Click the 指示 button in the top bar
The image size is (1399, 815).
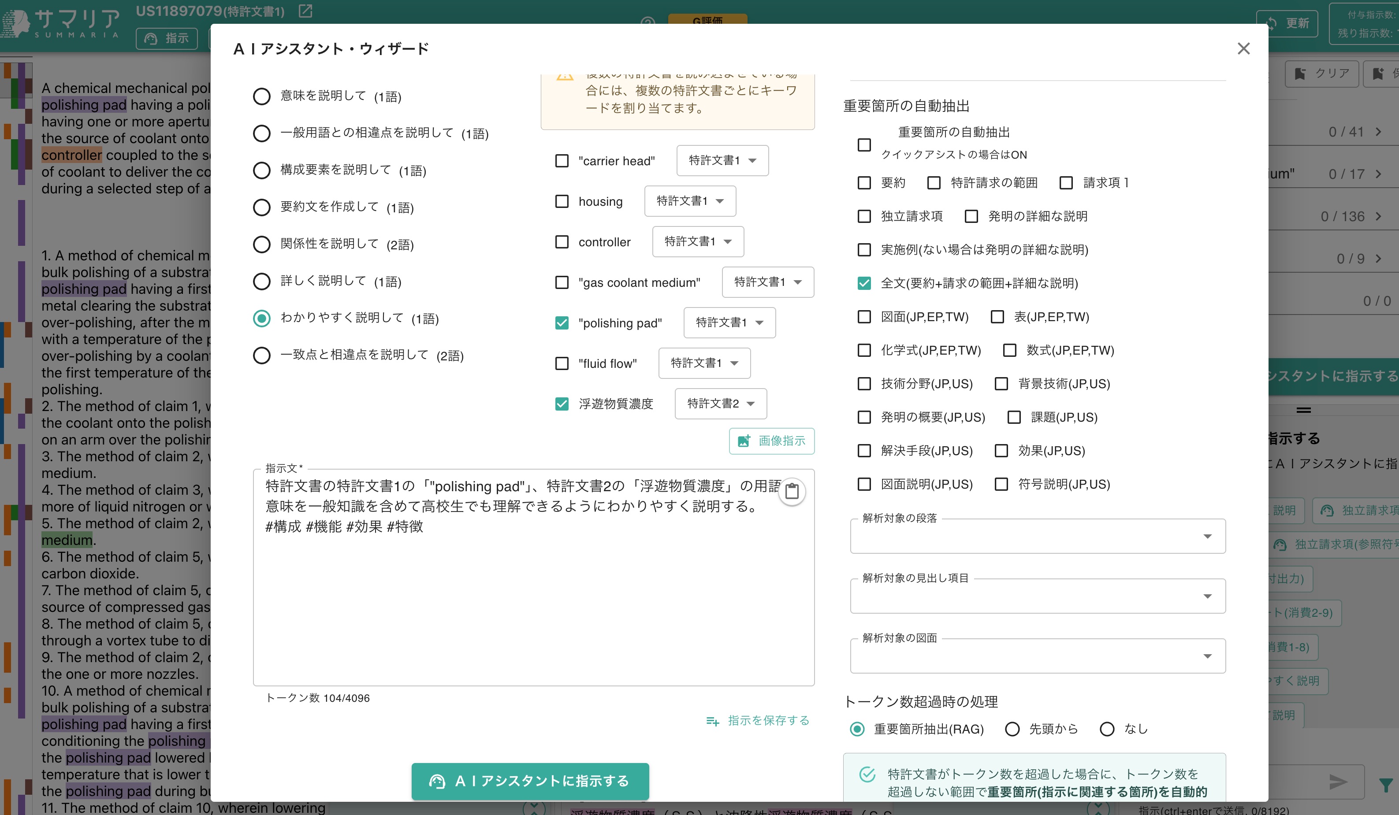coord(167,38)
